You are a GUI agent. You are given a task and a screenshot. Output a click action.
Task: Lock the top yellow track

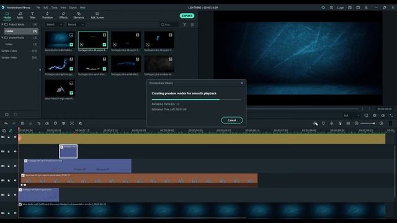tap(9, 137)
